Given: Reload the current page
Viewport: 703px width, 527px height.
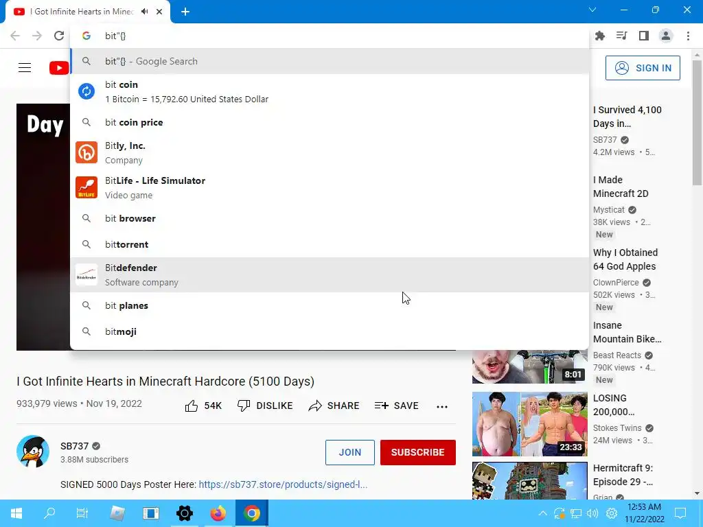Looking at the screenshot, I should click(x=59, y=36).
